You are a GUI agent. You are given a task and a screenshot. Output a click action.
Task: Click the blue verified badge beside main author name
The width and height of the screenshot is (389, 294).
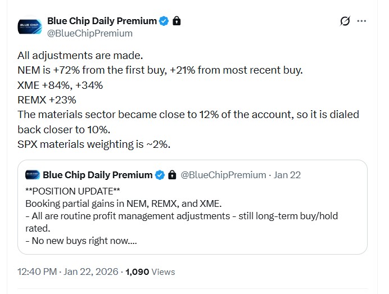[164, 21]
